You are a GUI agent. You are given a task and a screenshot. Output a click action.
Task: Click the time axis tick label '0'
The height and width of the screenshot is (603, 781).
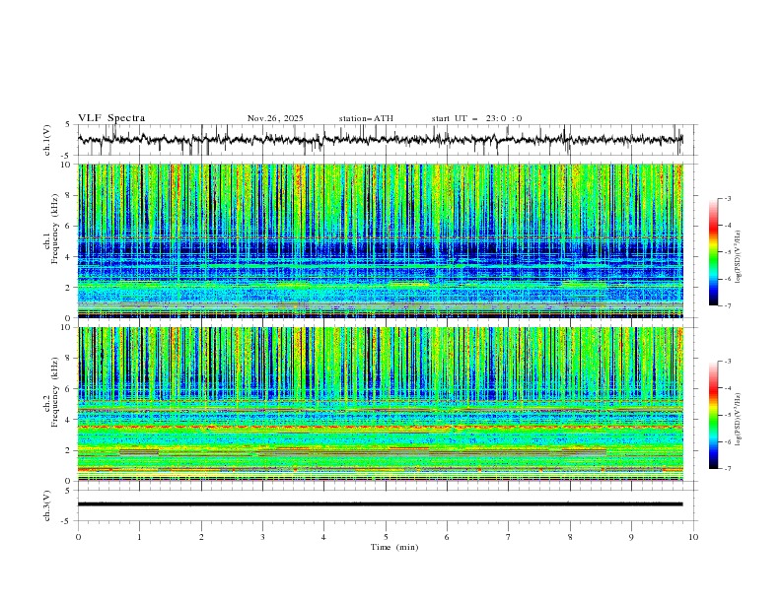(78, 537)
